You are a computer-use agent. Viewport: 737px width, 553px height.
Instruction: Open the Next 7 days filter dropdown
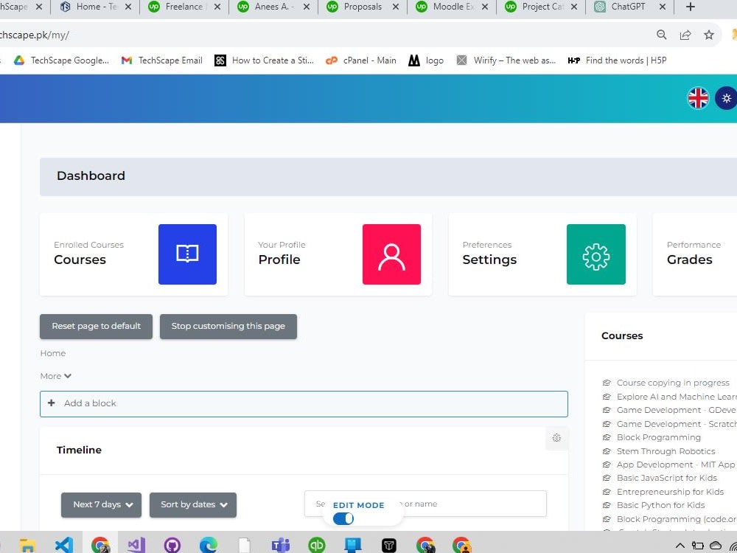coord(101,504)
